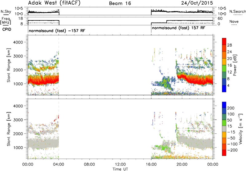Click 'Slant Range [km]' on power panel
This screenshot has height=171, width=246.
click(x=9, y=65)
